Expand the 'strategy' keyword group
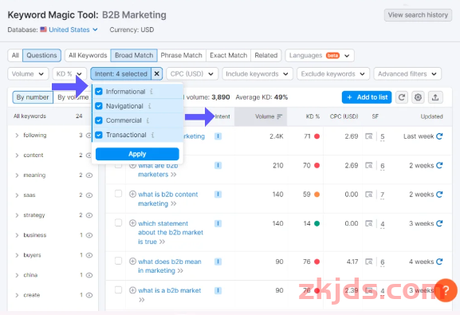This screenshot has height=315, width=460. [17, 215]
